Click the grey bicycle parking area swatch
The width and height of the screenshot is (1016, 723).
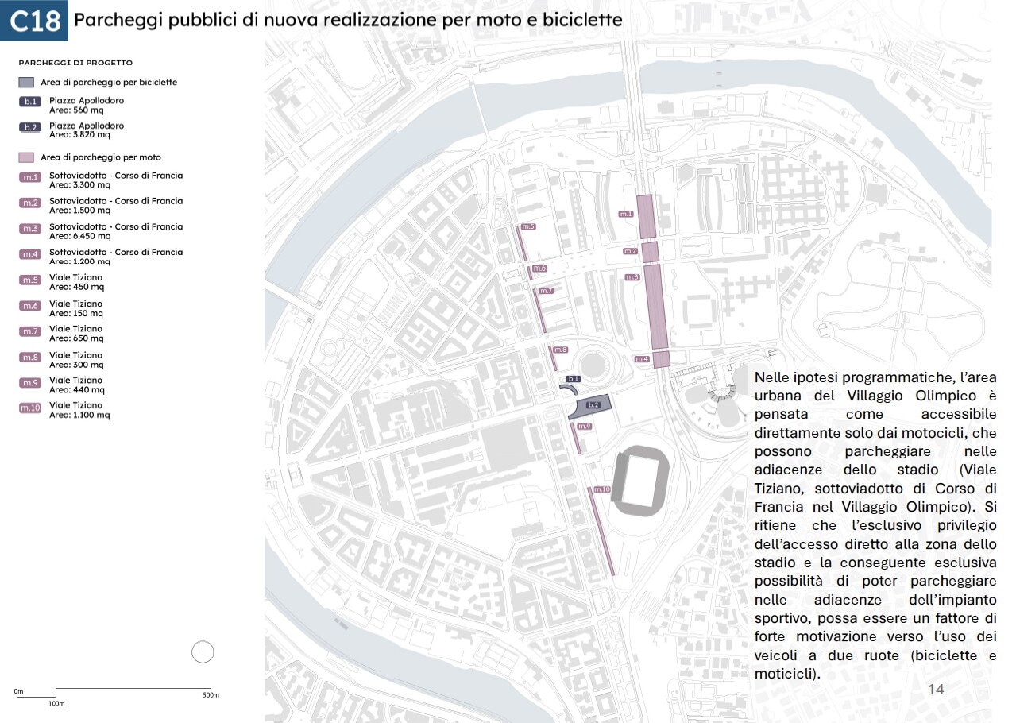click(26, 82)
